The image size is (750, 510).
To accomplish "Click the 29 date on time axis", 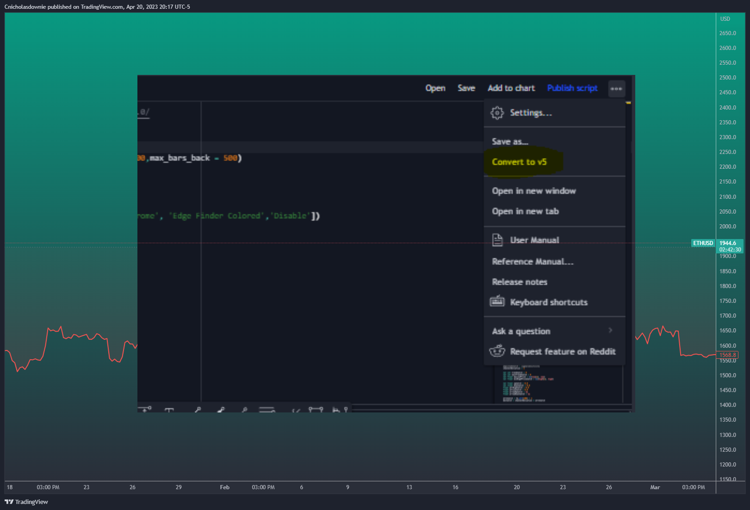I will pyautogui.click(x=179, y=487).
